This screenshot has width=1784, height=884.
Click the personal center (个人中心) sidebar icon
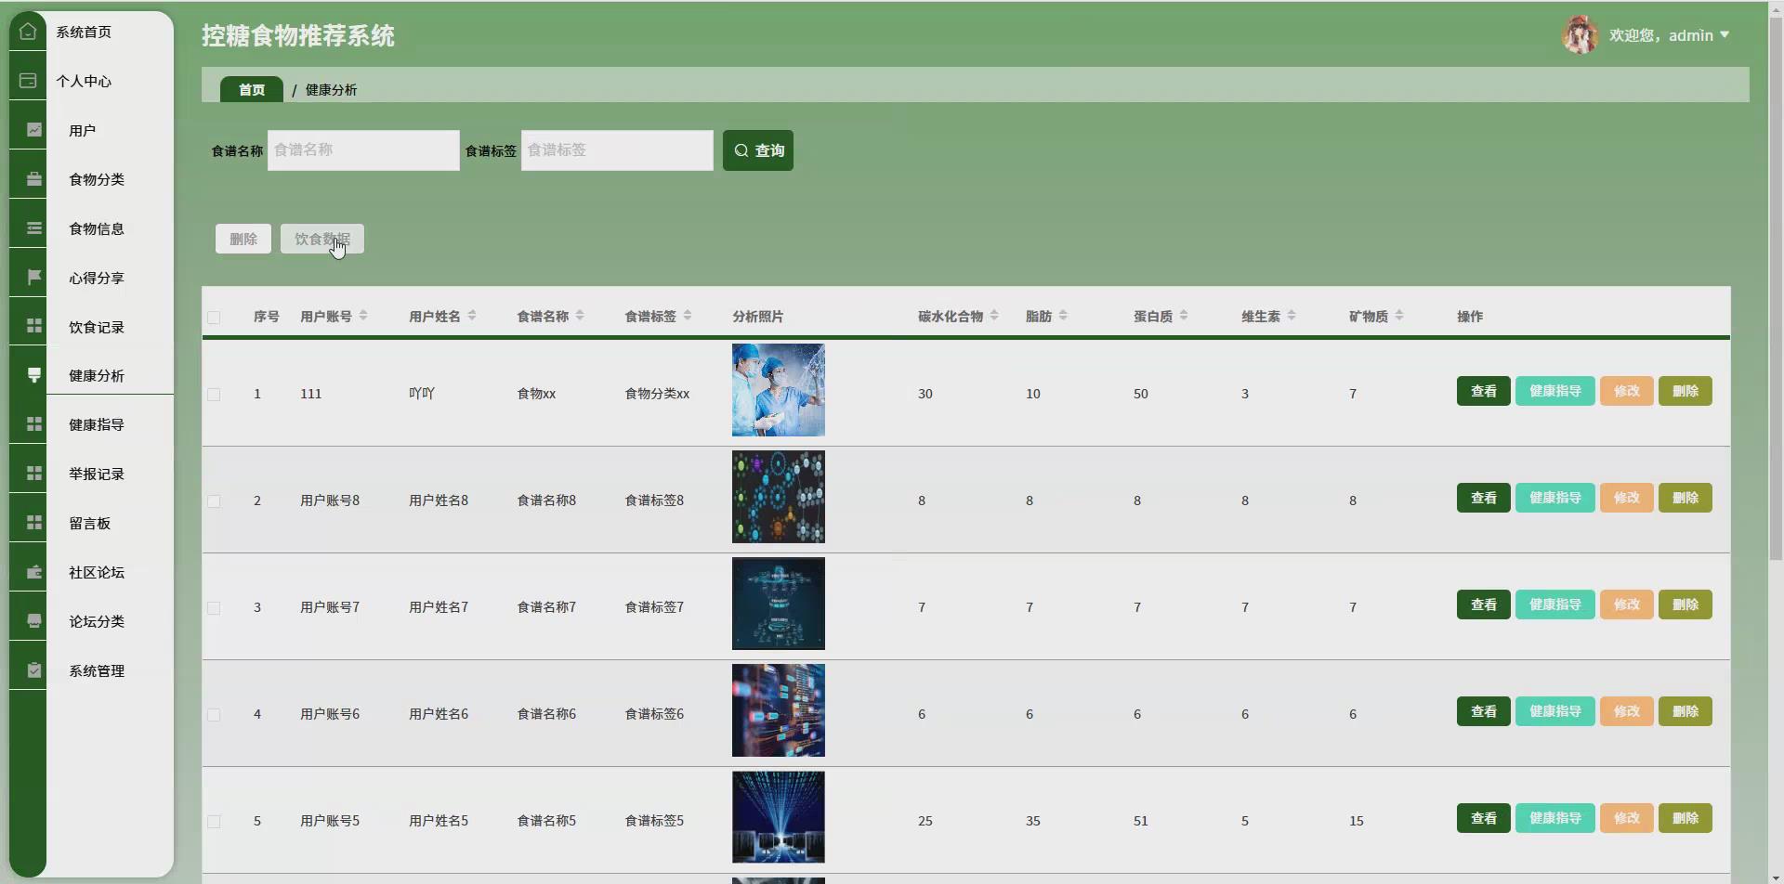pyautogui.click(x=28, y=81)
